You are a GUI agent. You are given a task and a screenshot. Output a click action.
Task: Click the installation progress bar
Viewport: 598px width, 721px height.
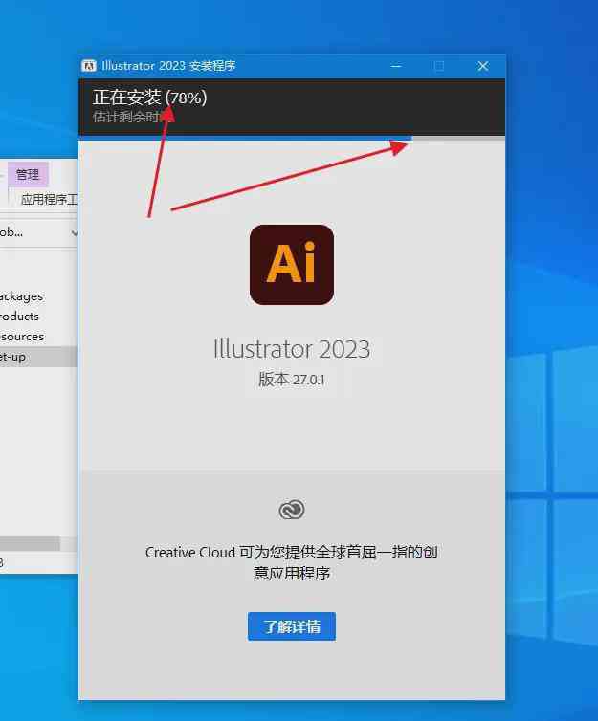click(292, 138)
